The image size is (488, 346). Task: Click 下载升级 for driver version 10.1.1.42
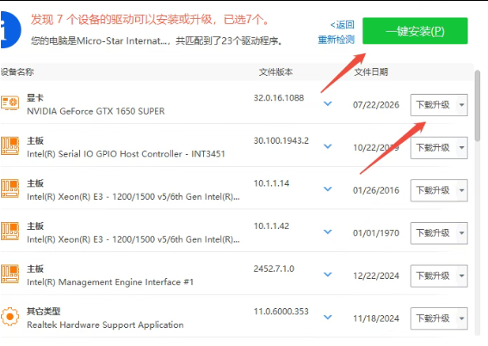pyautogui.click(x=433, y=233)
